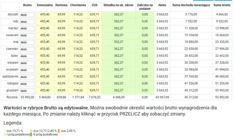Edit the Brutto field for styczeń
This screenshot has width=234, height=140.
click(27, 15)
